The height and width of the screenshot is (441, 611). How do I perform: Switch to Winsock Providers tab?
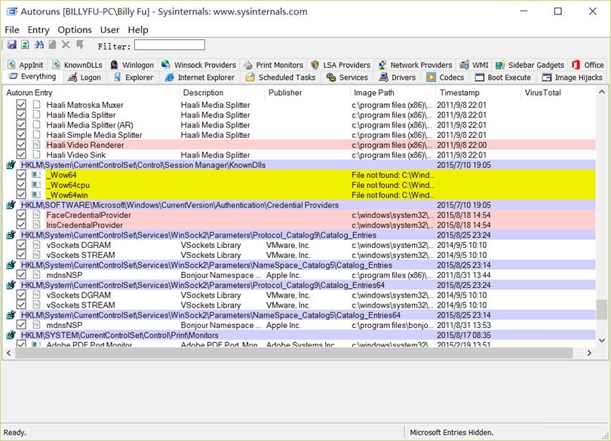(198, 65)
